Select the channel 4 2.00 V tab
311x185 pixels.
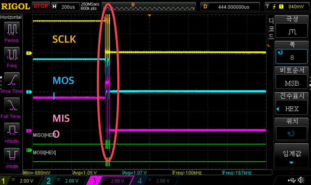pyautogui.click(x=156, y=181)
